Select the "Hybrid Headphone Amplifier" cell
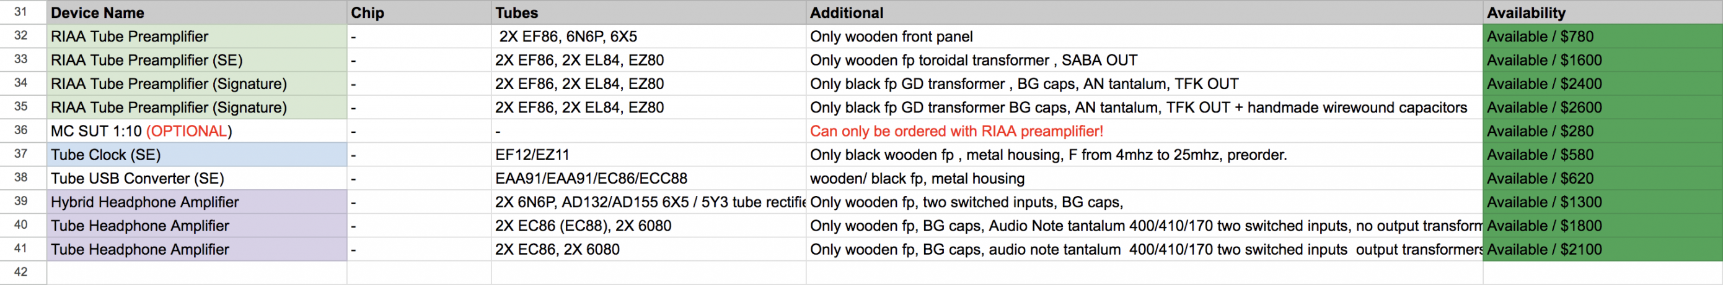This screenshot has height=285, width=1723. point(196,202)
